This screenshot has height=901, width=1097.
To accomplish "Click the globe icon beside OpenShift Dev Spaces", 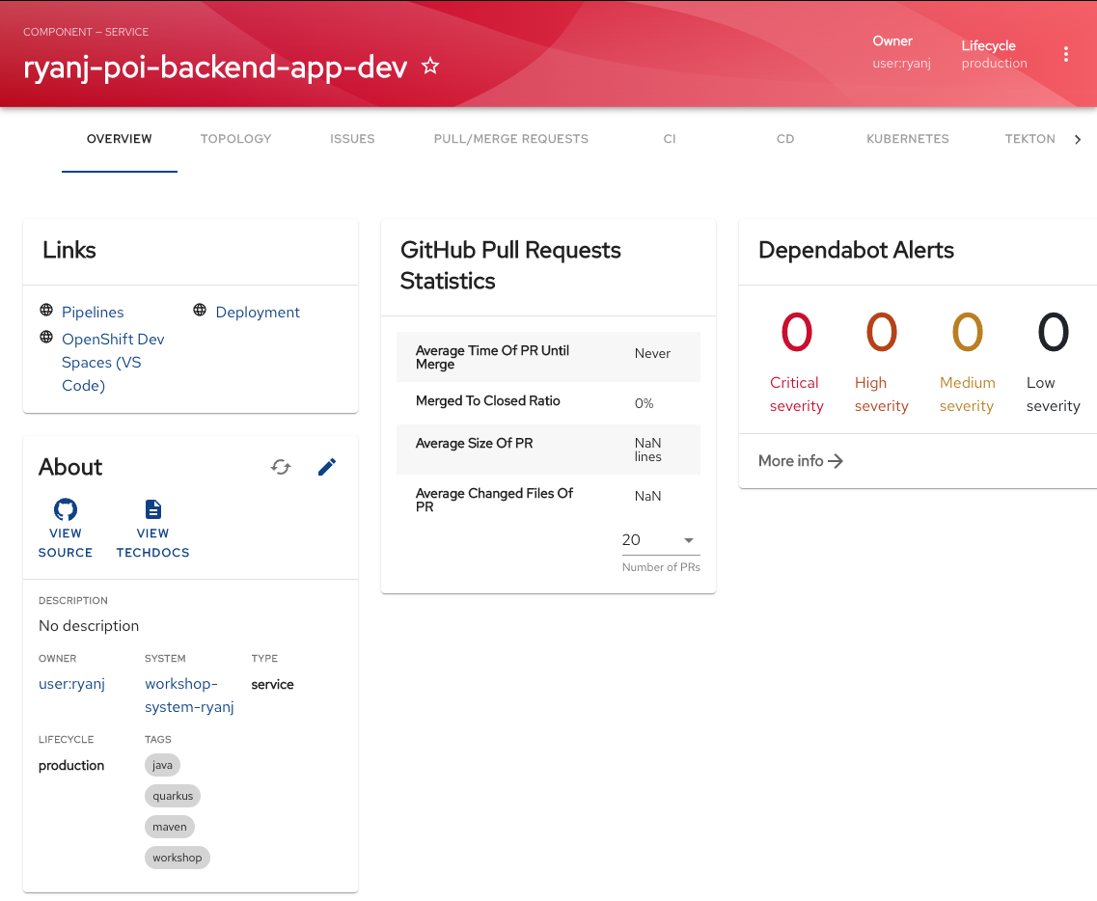I will click(x=46, y=338).
